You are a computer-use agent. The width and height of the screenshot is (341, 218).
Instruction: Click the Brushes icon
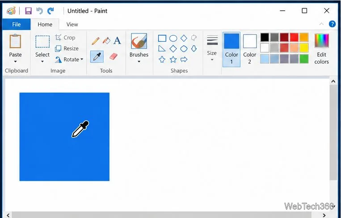pos(139,41)
